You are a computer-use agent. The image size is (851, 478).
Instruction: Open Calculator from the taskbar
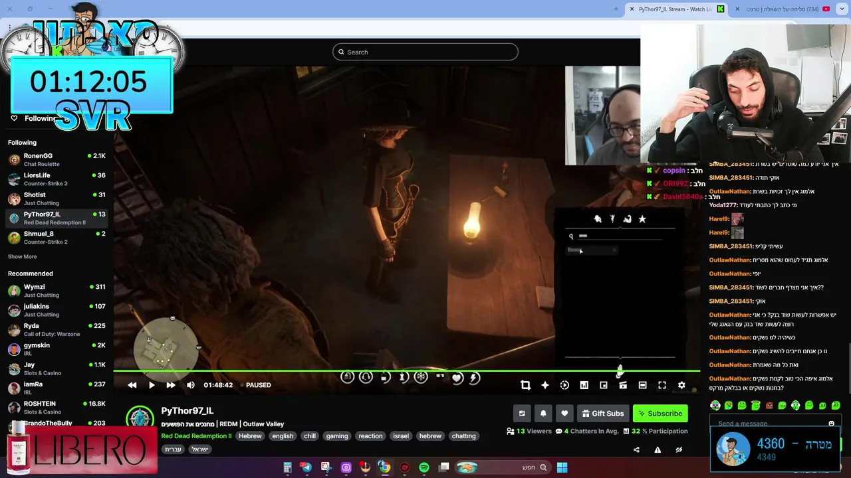coord(287,467)
